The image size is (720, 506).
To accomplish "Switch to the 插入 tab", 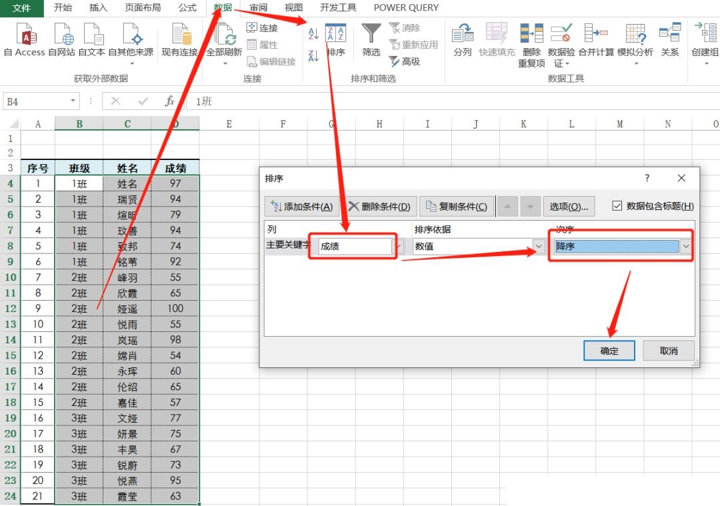I will coord(98,8).
